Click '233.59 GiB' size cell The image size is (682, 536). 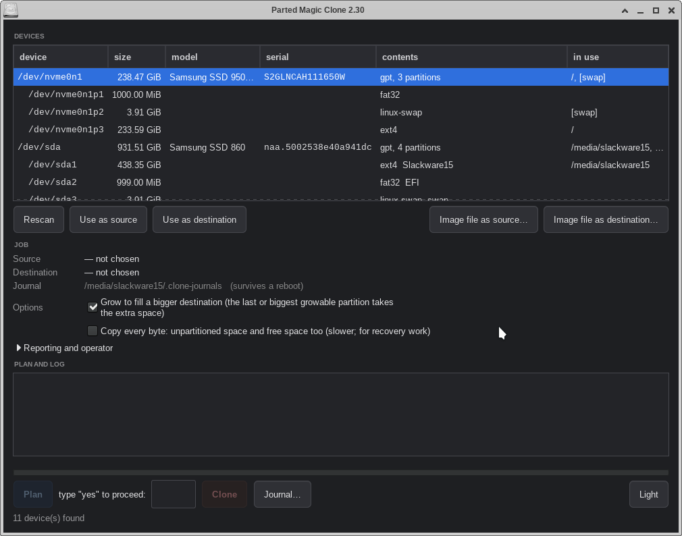[x=139, y=130]
